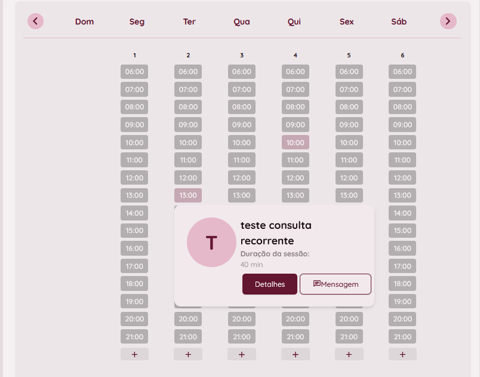Select the 20:00 slot on Tuesday
Image resolution: width=480 pixels, height=377 pixels.
pyautogui.click(x=188, y=319)
